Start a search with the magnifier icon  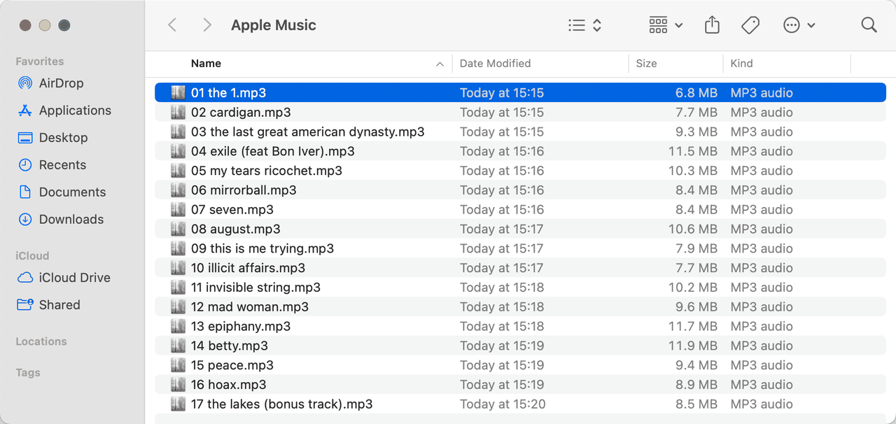(x=869, y=24)
